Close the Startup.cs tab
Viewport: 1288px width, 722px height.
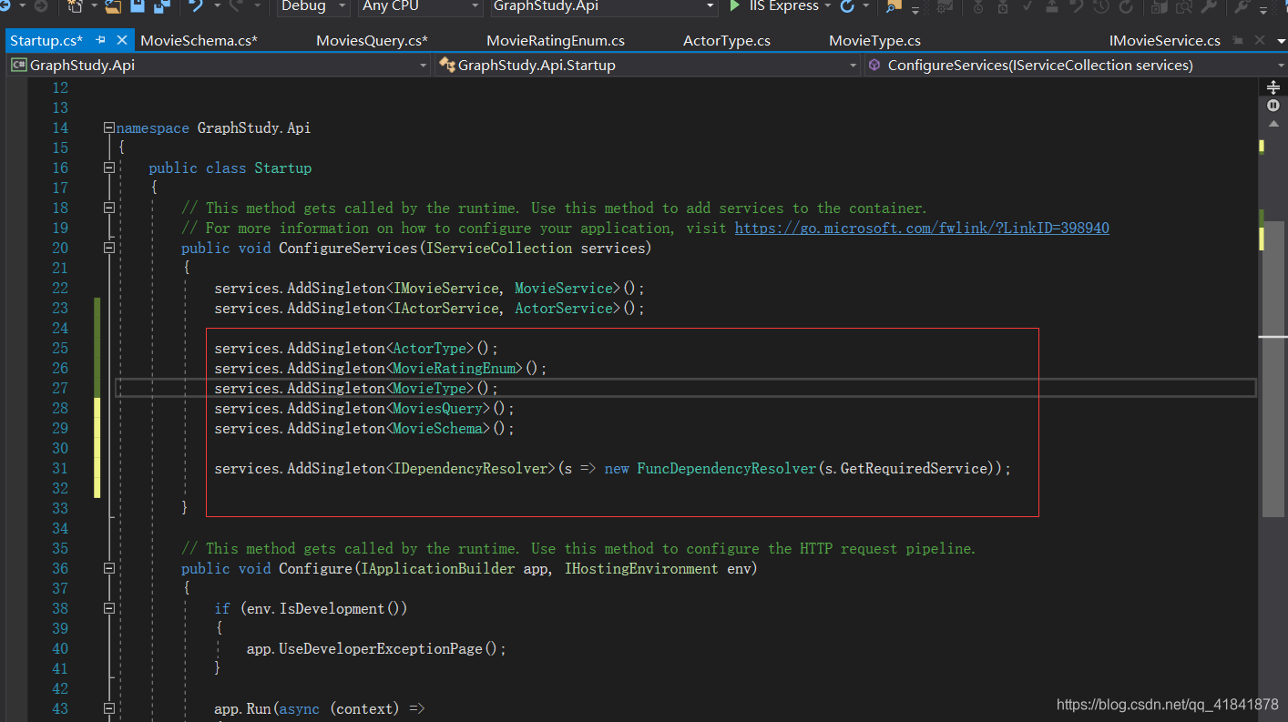122,41
